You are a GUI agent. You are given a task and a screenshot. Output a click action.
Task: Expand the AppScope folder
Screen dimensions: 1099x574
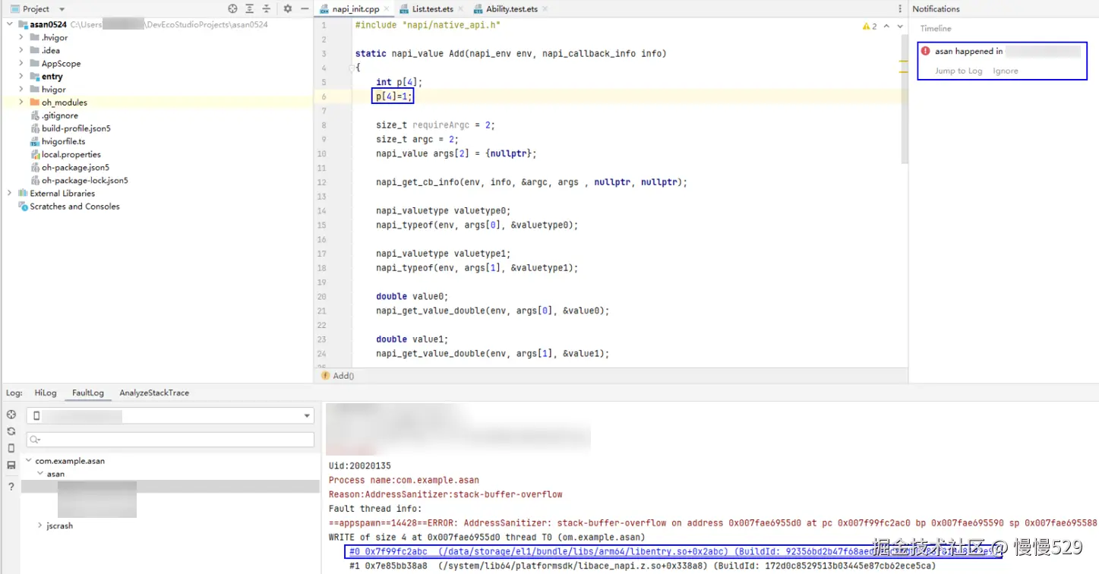(21, 63)
